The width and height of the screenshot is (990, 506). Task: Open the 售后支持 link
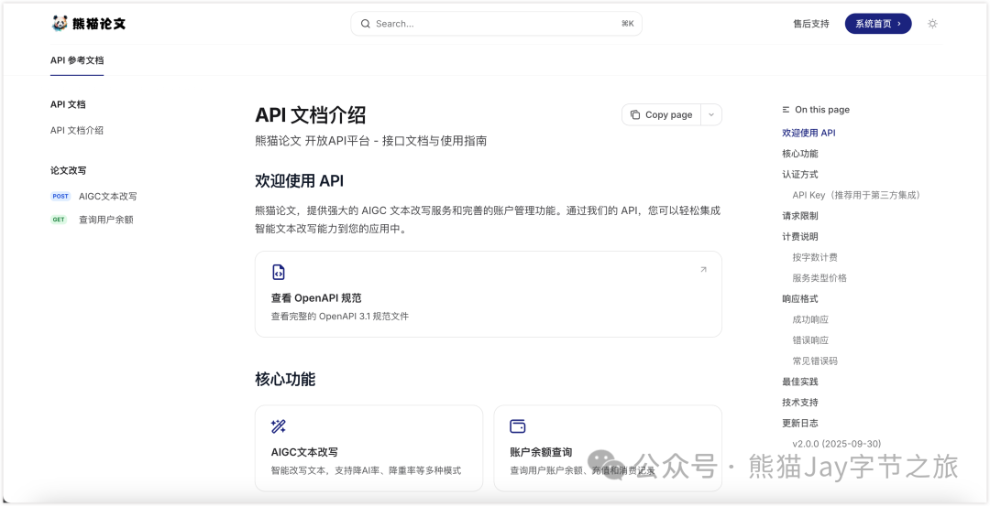point(811,24)
